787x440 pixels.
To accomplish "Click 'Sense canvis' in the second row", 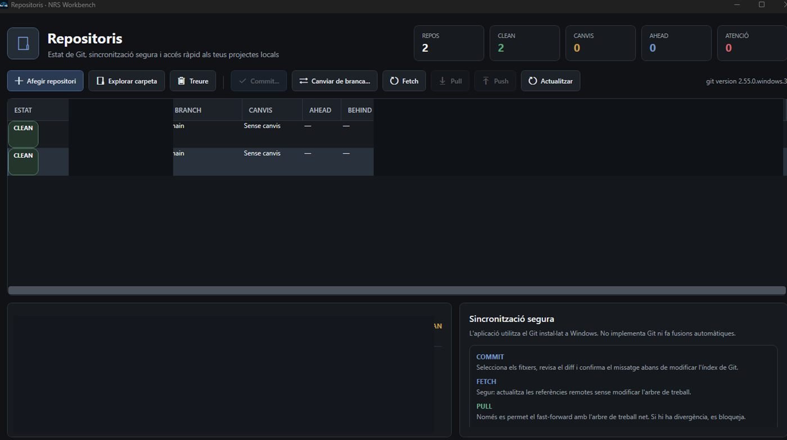I will pyautogui.click(x=262, y=153).
